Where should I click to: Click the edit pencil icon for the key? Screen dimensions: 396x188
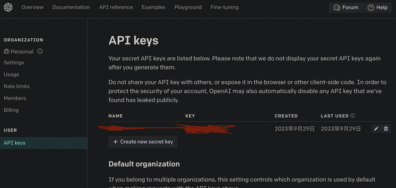coord(376,129)
